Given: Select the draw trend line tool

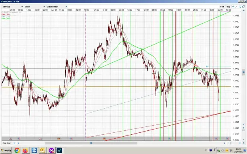Looking at the screenshot, I should tap(236, 7).
